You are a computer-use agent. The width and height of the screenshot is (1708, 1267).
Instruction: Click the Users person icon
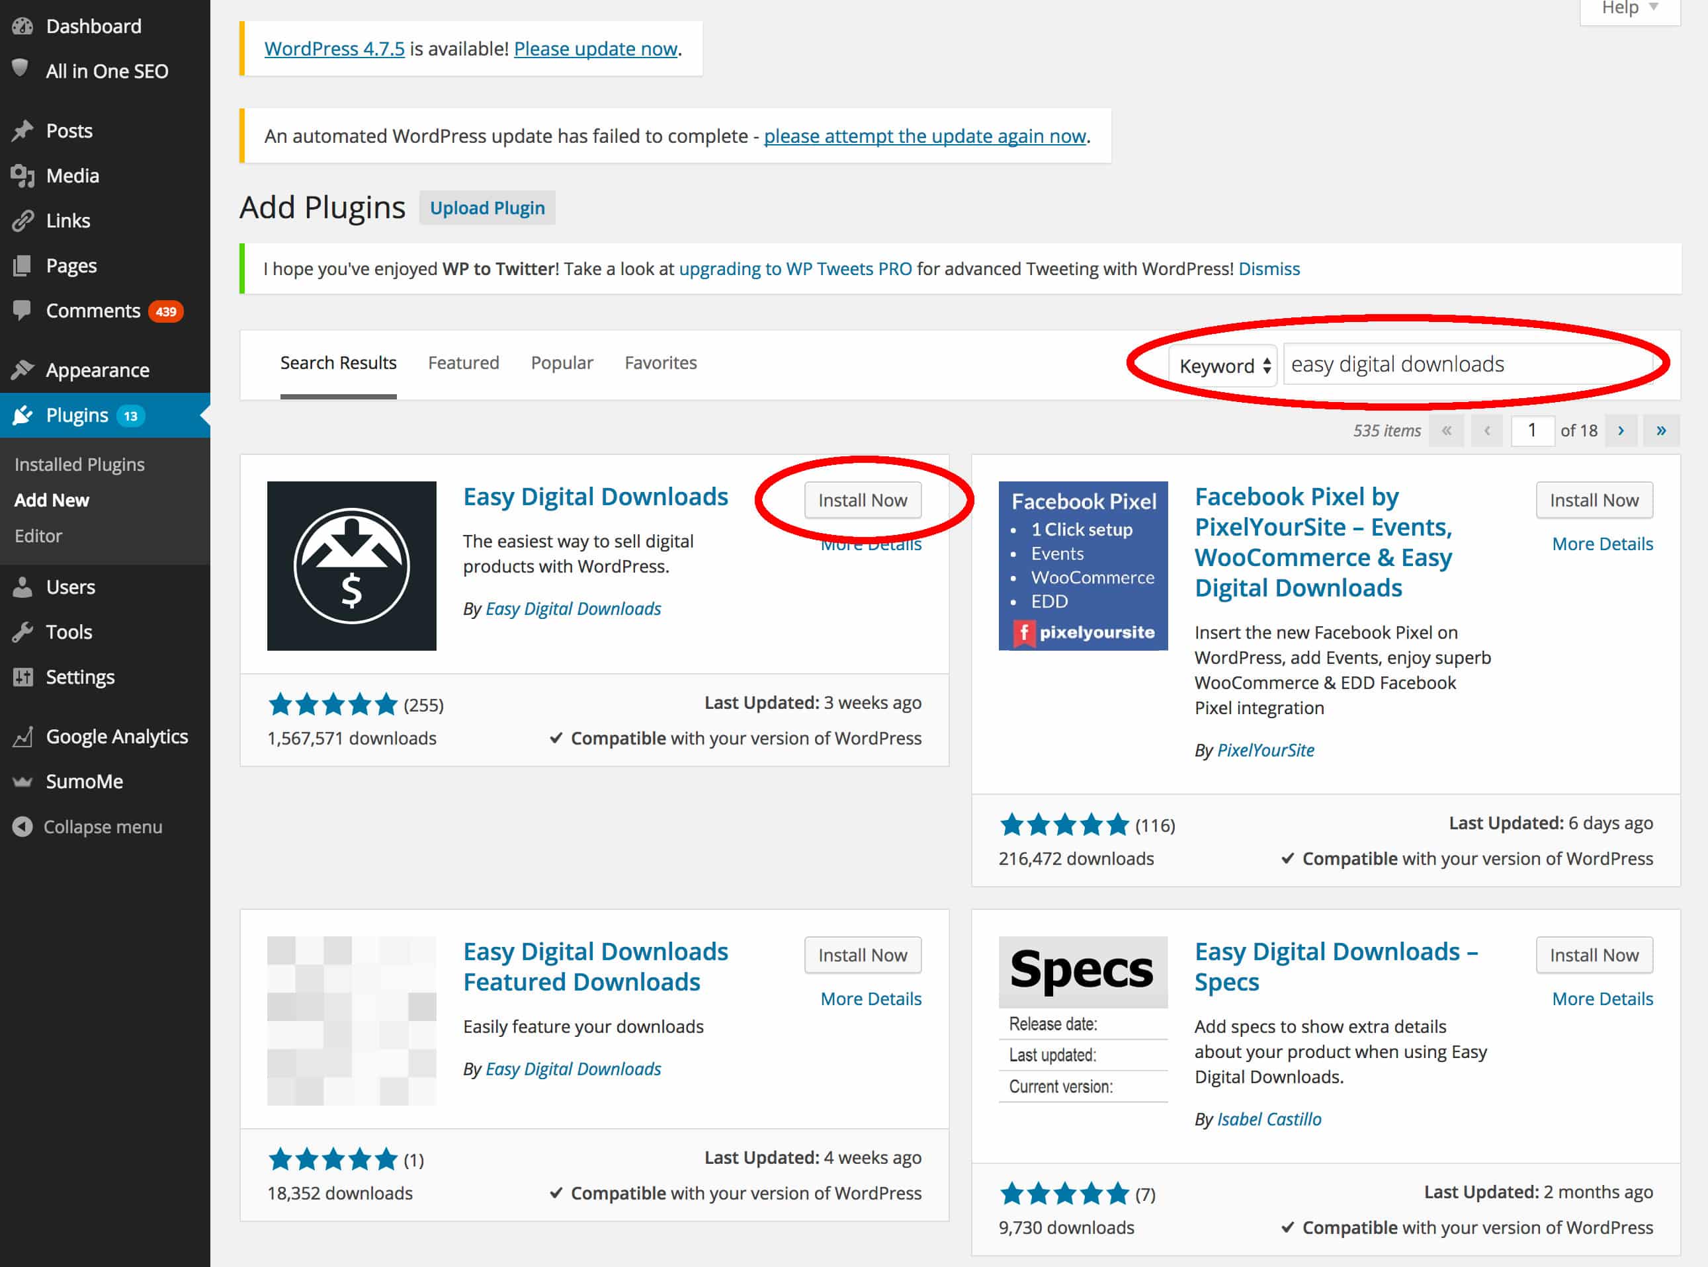click(x=22, y=587)
